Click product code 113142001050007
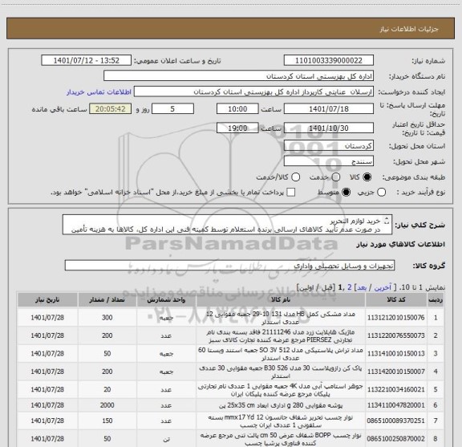Screen dimensions: 462x447 (x=395, y=372)
